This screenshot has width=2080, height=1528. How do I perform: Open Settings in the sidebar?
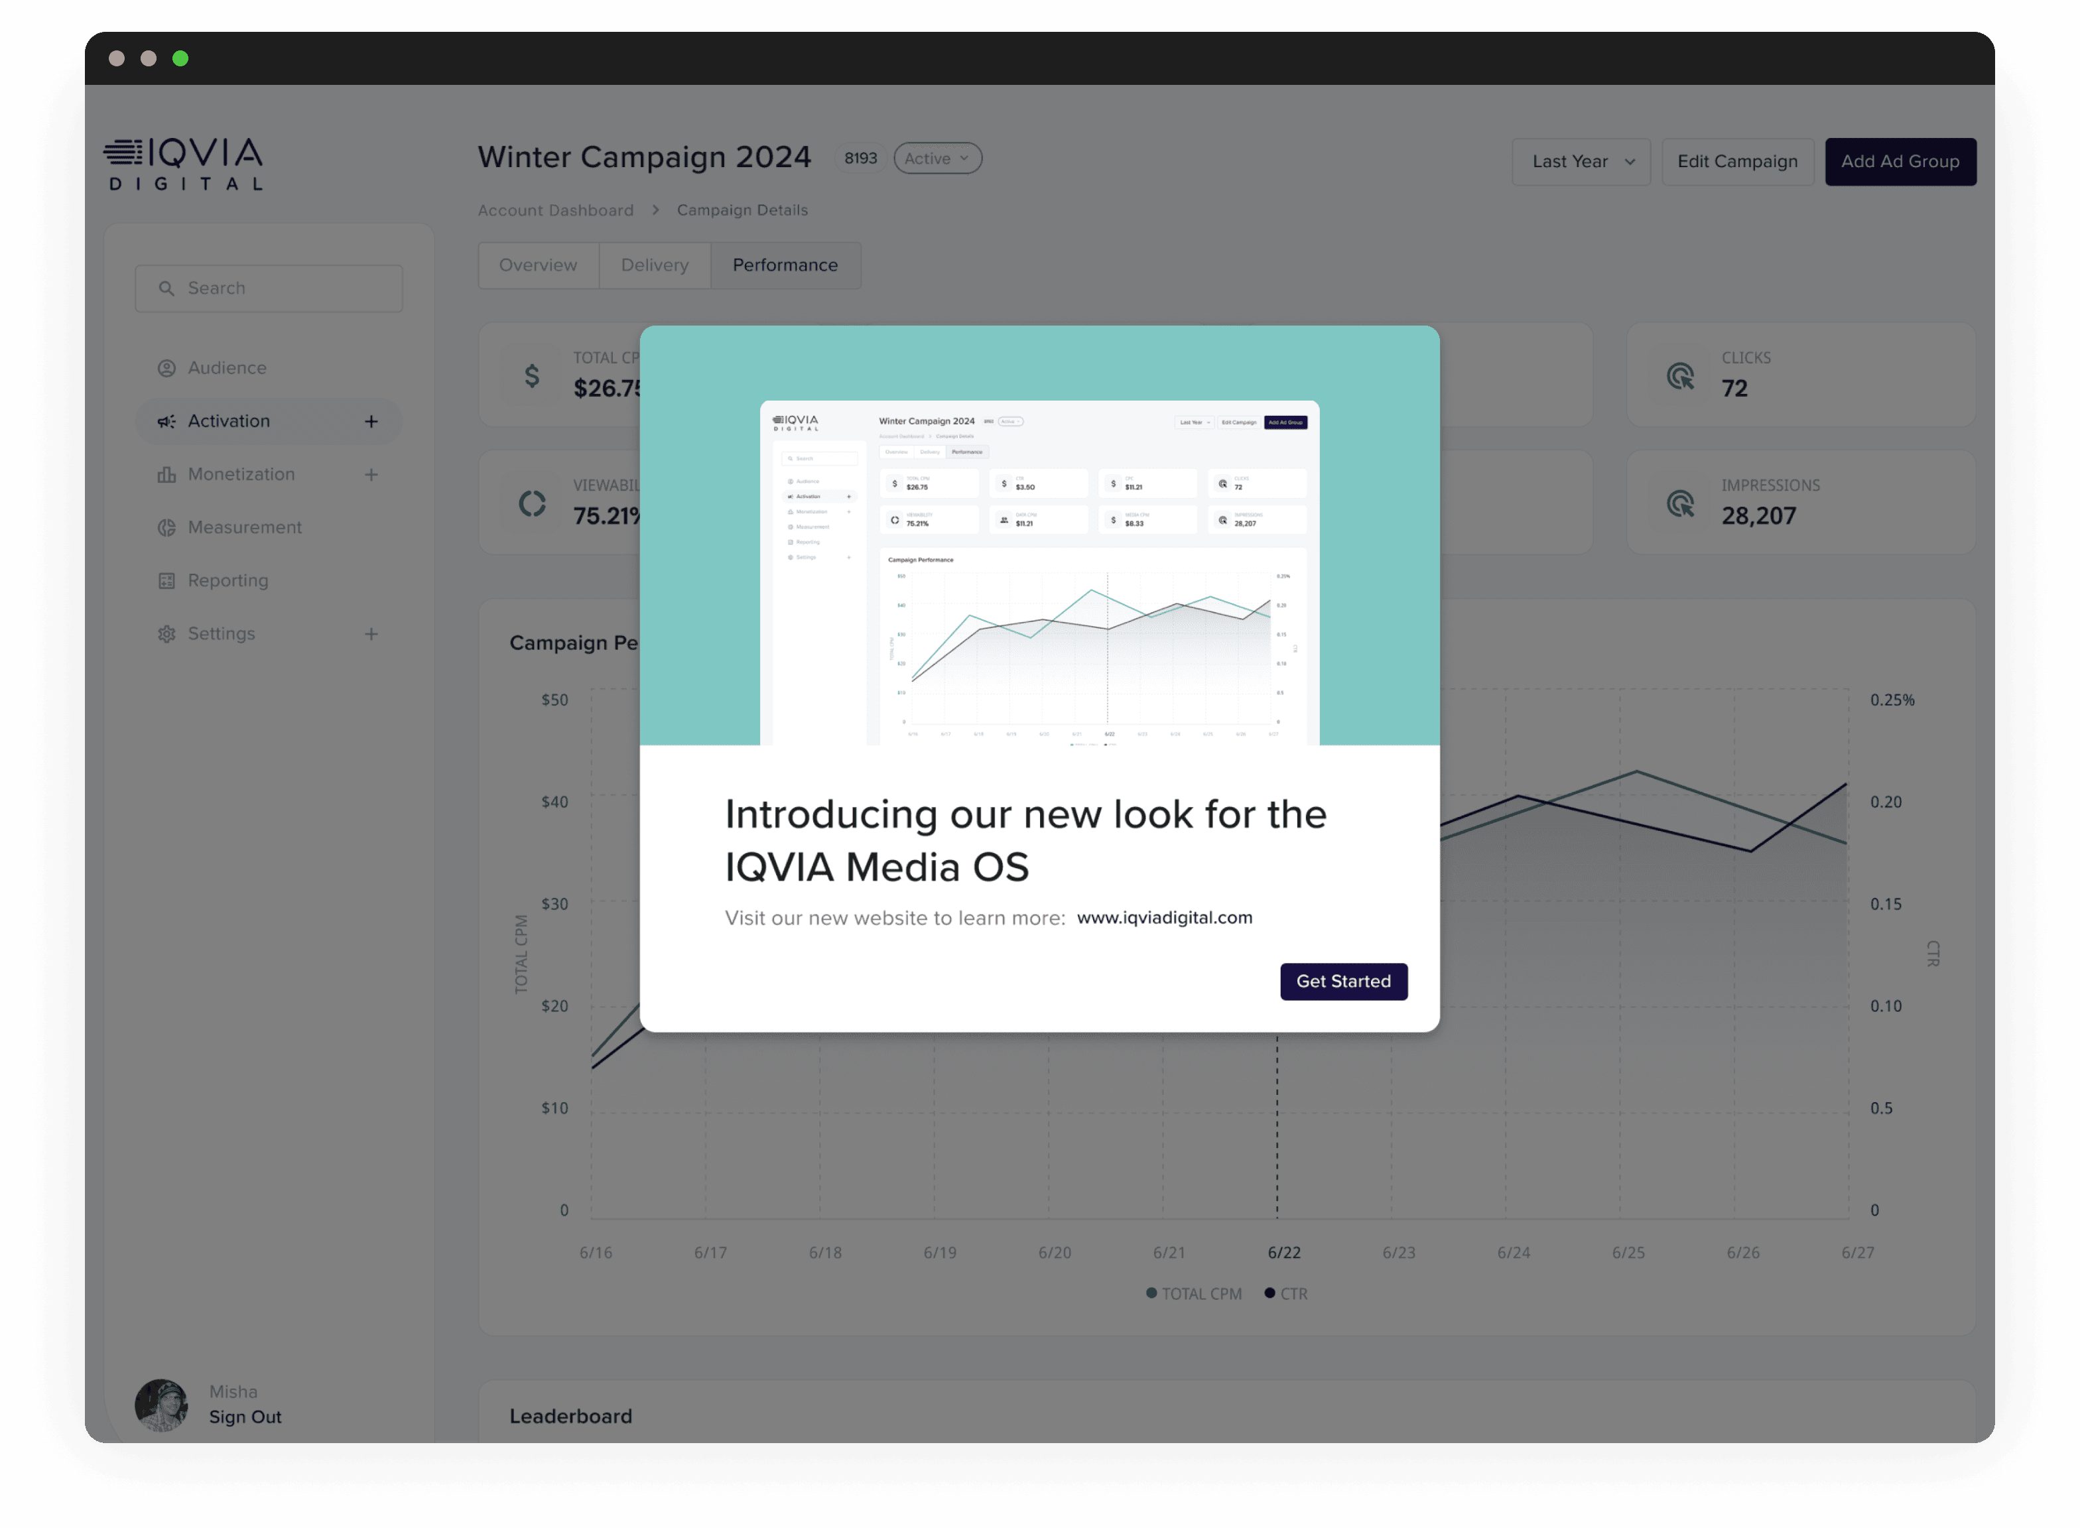pos(268,633)
